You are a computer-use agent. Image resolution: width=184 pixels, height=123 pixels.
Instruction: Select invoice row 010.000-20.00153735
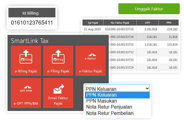tap(120, 29)
